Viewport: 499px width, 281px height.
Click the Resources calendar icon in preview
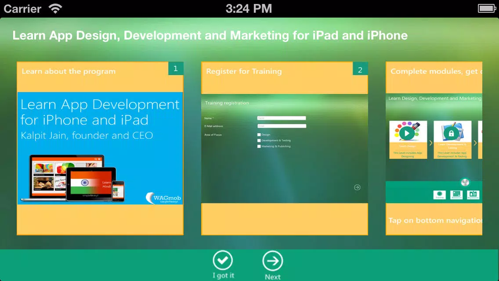tap(456, 195)
